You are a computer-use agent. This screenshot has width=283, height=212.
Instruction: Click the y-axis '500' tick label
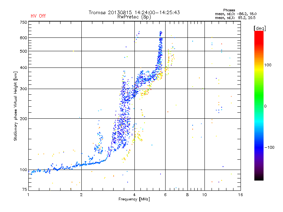tap(23, 51)
